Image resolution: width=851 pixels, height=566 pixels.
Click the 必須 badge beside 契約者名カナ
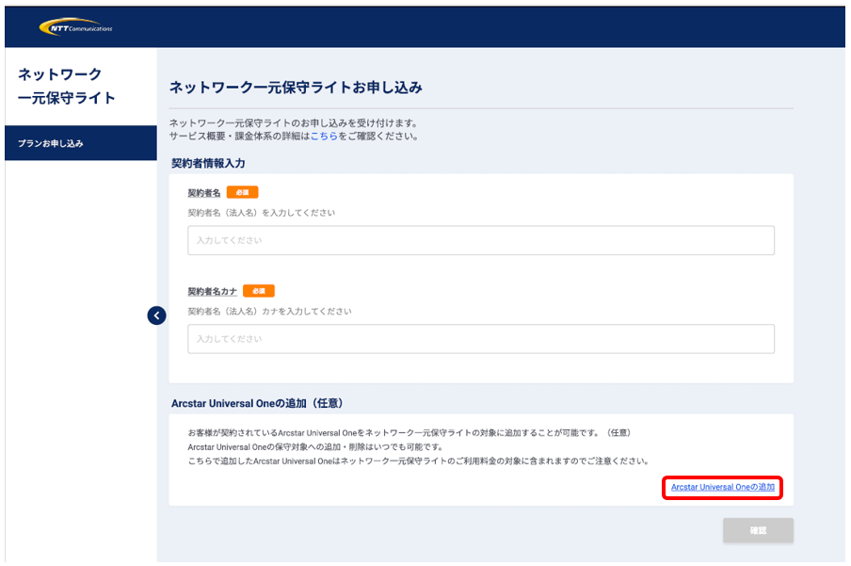pos(259,291)
